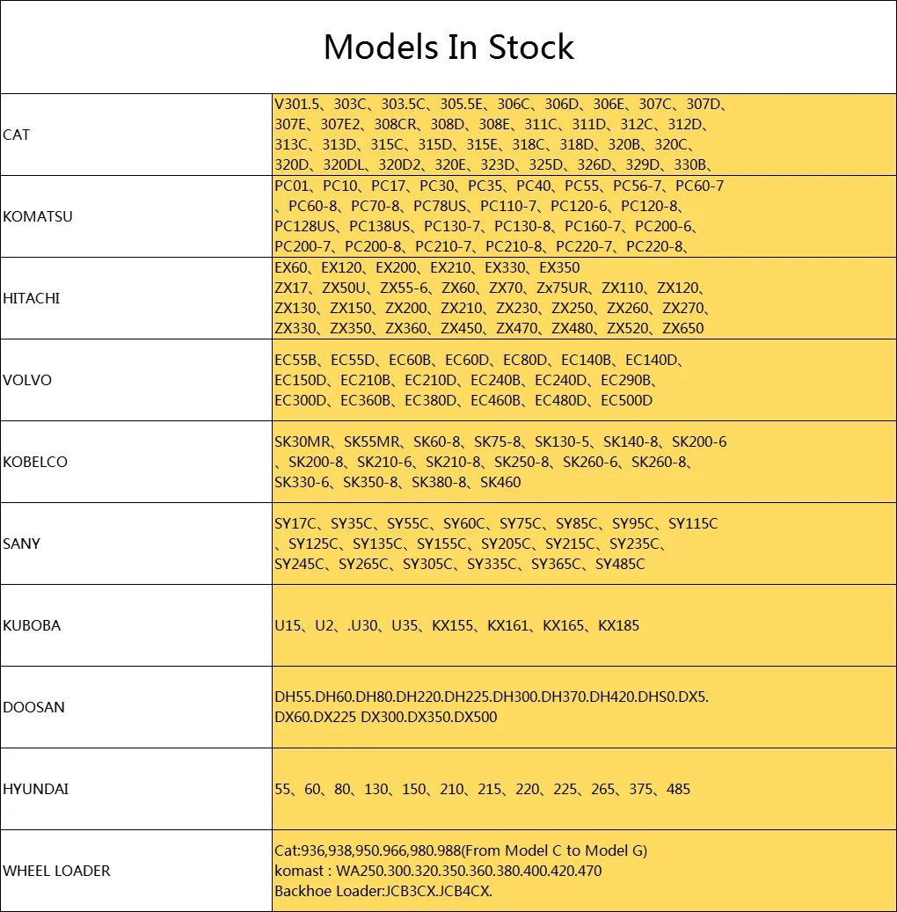897x912 pixels.
Task: Select the U15 KX155 models cell
Action: tap(584, 625)
